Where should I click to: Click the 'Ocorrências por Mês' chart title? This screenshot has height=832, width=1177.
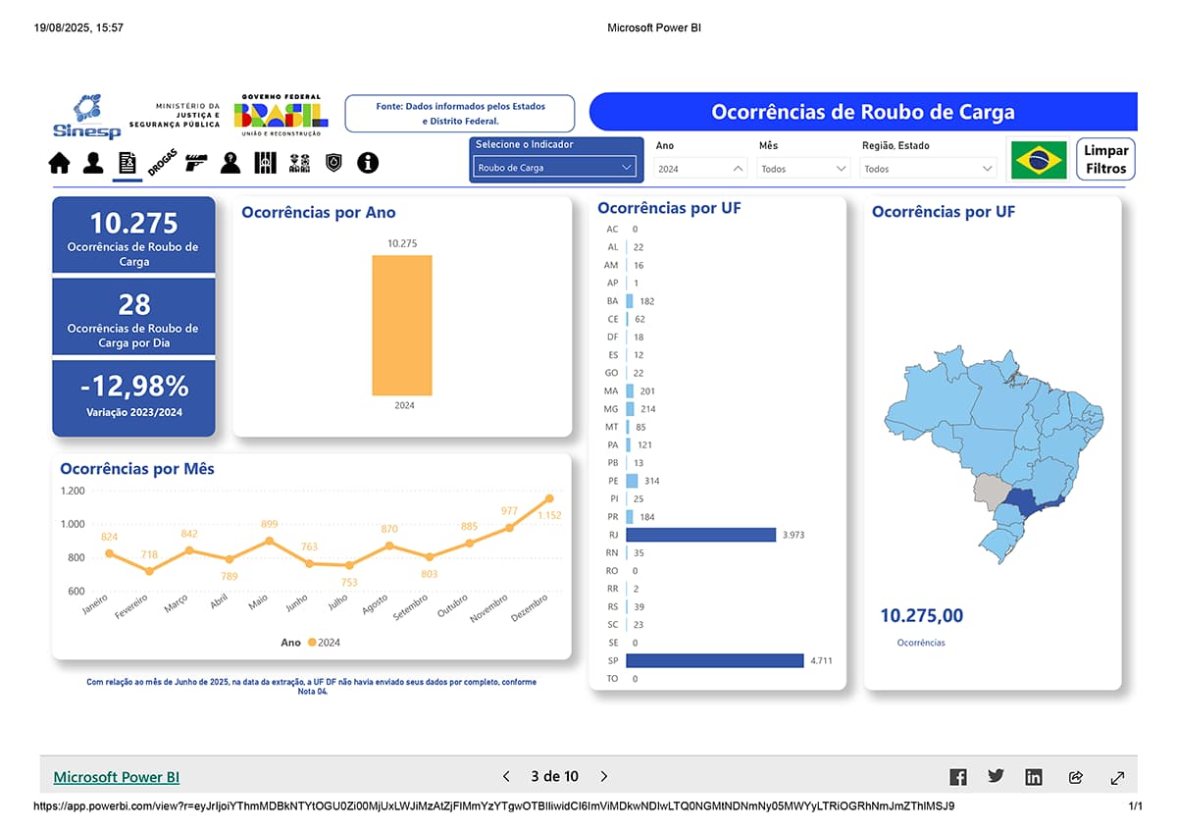(x=137, y=469)
